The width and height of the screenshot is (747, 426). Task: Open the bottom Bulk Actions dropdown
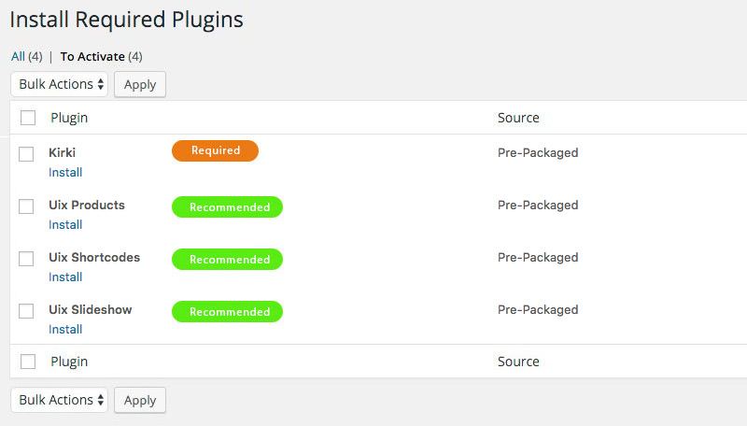(x=60, y=400)
